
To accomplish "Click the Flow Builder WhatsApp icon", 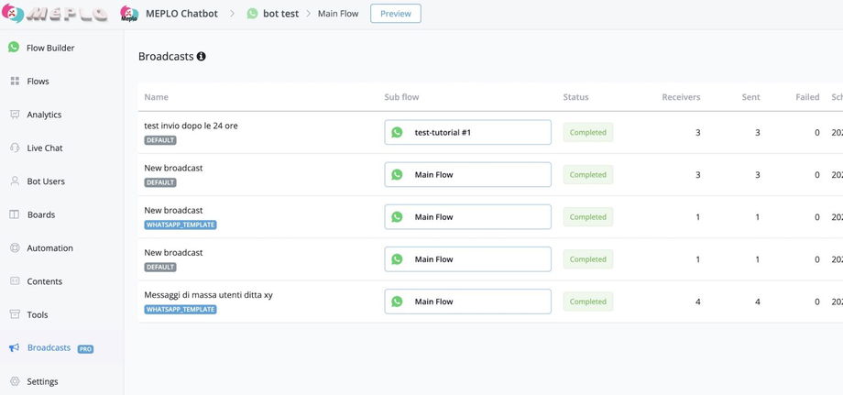I will (x=14, y=48).
